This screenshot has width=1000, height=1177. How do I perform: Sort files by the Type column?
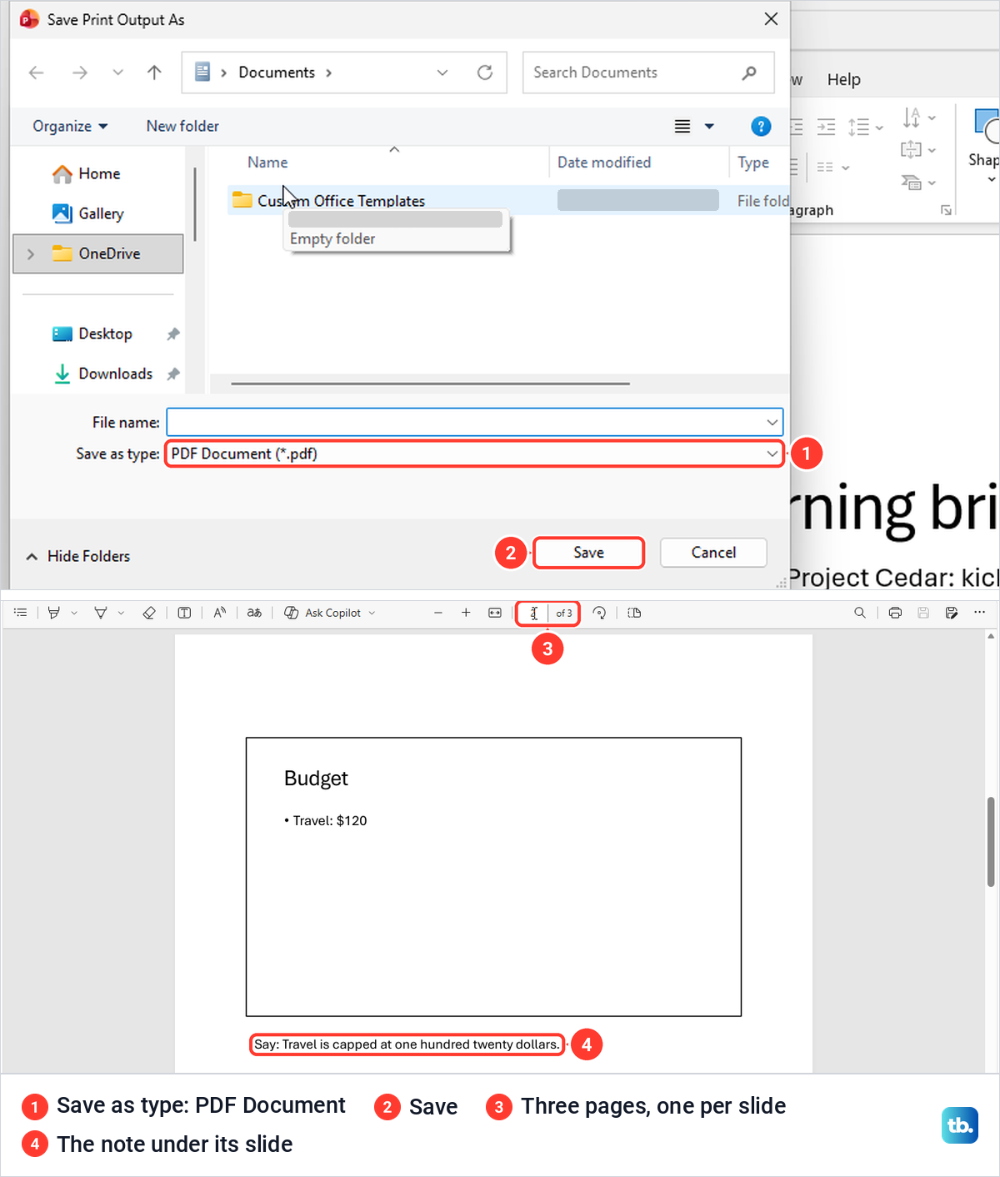click(753, 163)
